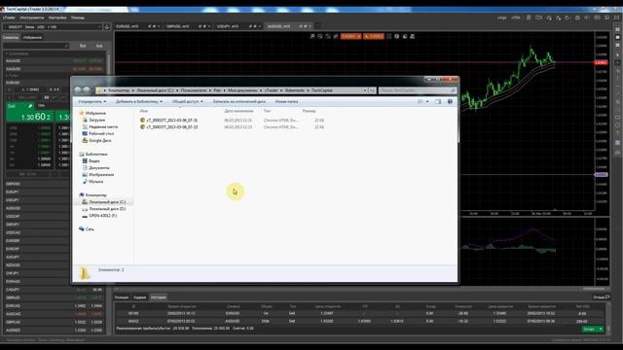Click the Explorer search field
Screen dimensions: 623x350
[418, 90]
